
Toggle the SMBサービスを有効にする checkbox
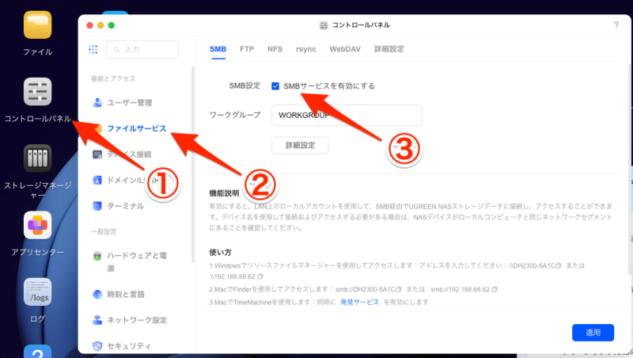tap(275, 86)
